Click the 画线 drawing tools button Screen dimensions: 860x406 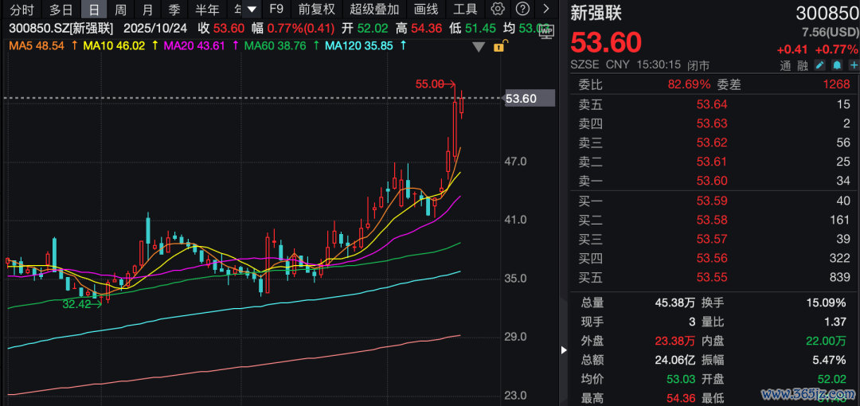click(x=426, y=10)
